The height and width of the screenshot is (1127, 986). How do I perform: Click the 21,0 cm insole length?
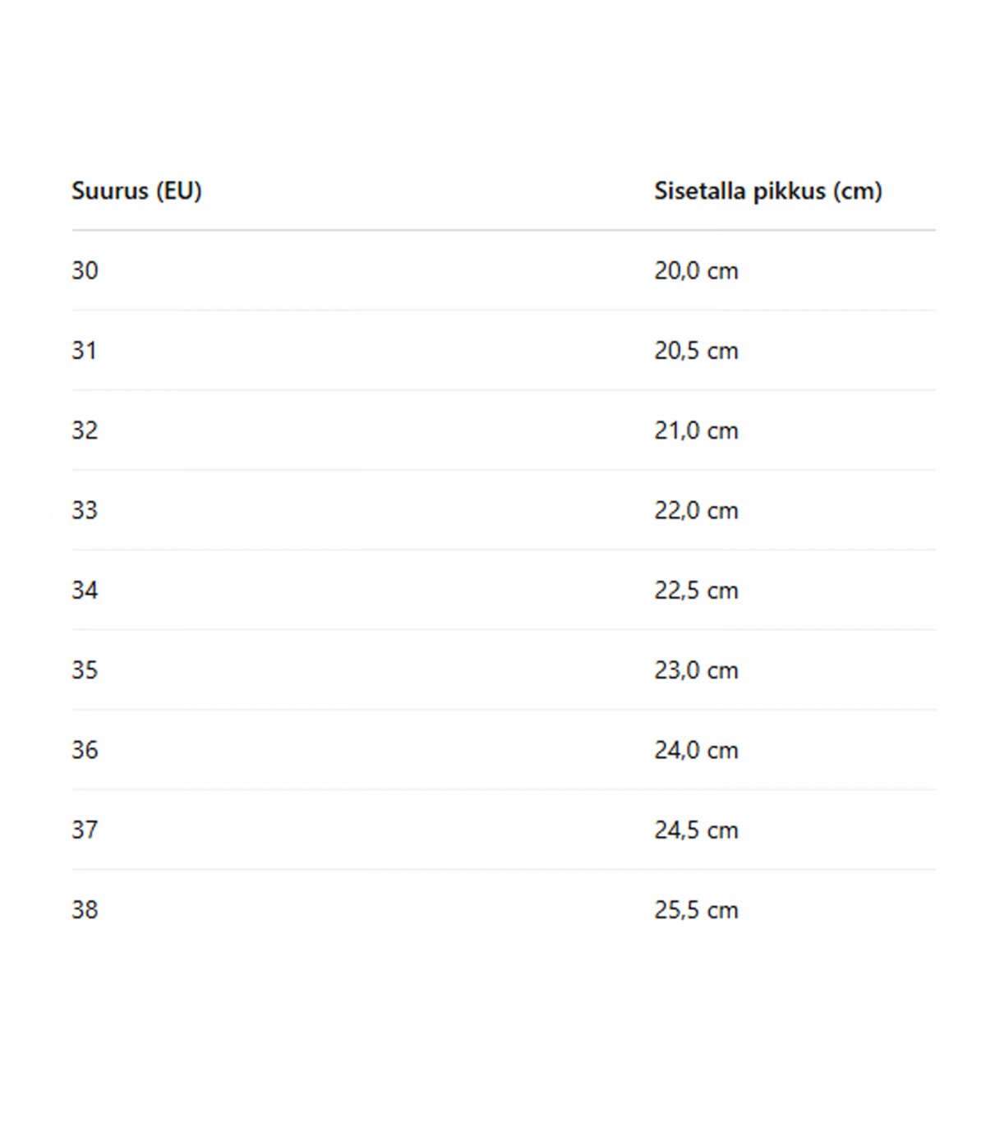click(696, 430)
